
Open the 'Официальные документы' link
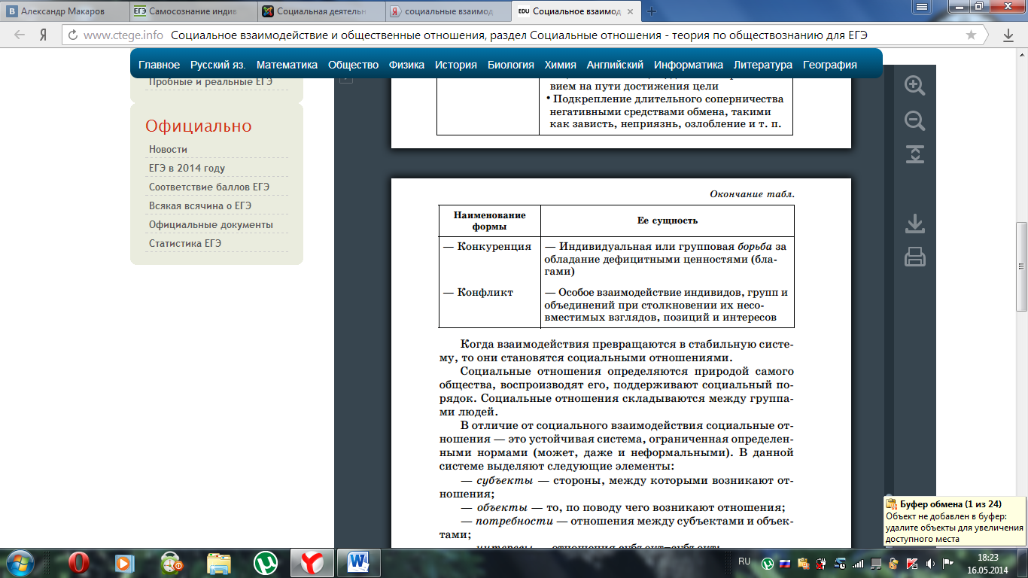tap(211, 224)
